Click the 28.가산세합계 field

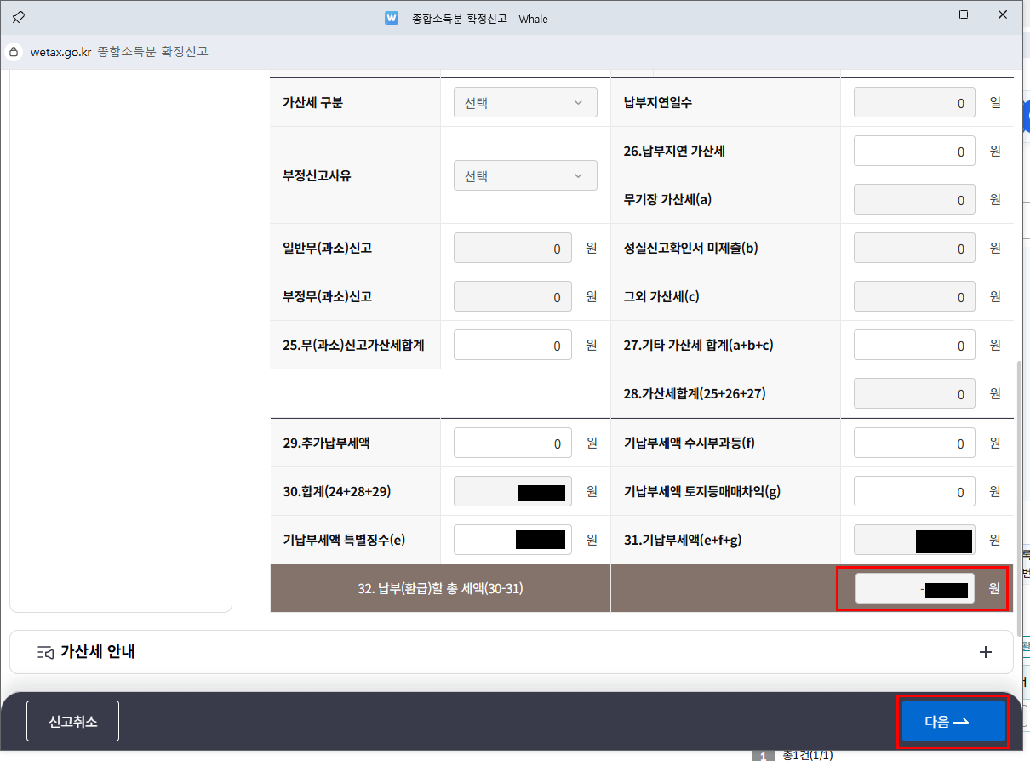[914, 394]
